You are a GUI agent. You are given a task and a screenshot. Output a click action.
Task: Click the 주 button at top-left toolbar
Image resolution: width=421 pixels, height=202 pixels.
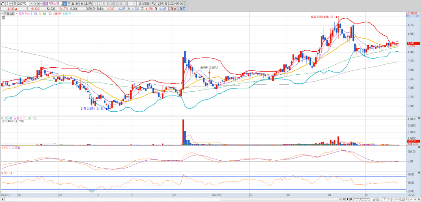pos(7,3)
